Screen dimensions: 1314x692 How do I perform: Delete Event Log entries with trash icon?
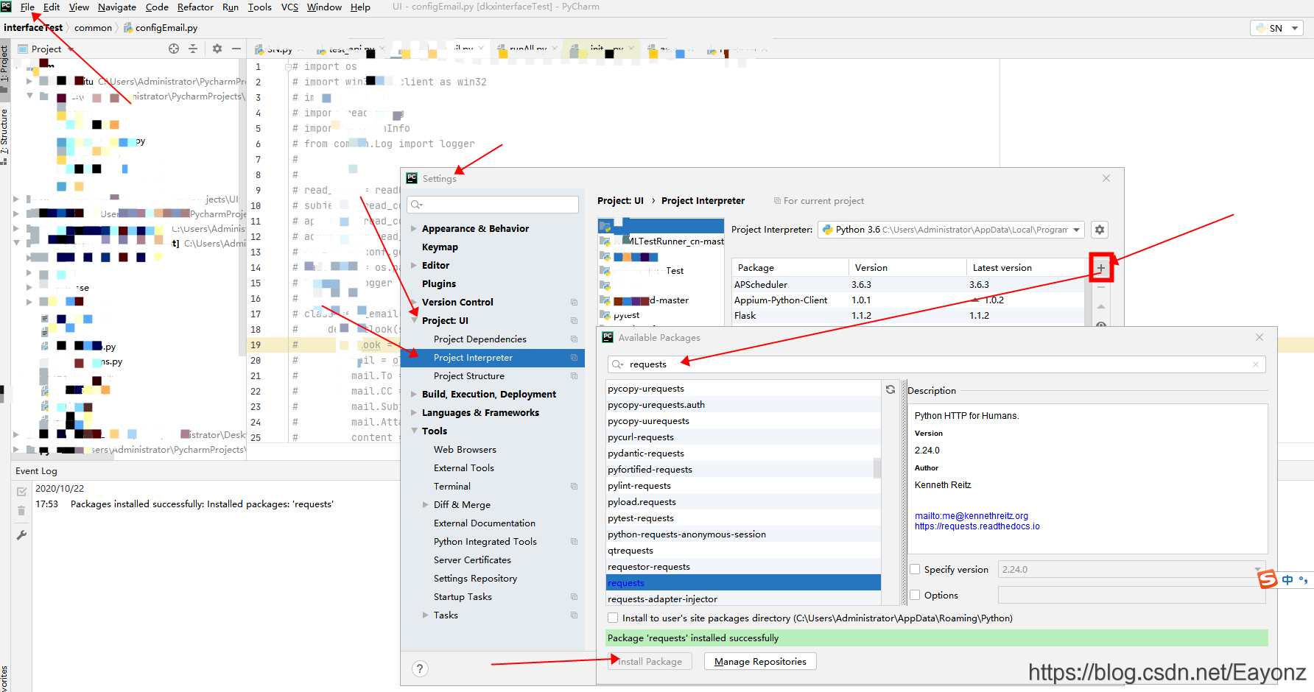[x=21, y=511]
